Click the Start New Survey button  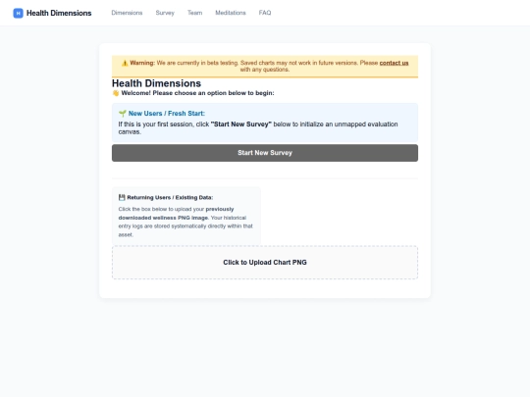click(265, 153)
